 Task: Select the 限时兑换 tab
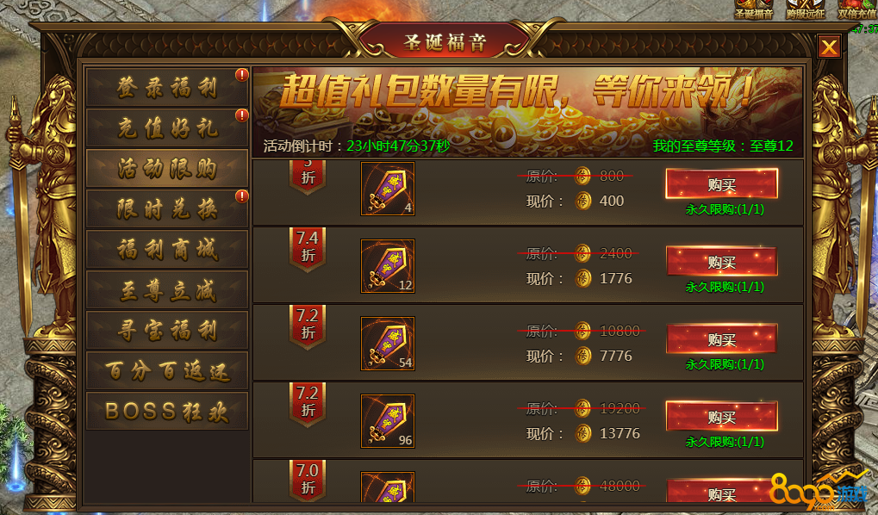(167, 208)
